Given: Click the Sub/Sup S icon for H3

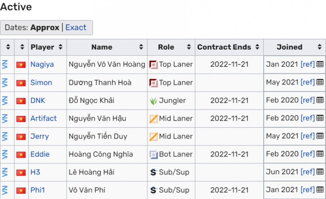Looking at the screenshot, I should point(153,172).
